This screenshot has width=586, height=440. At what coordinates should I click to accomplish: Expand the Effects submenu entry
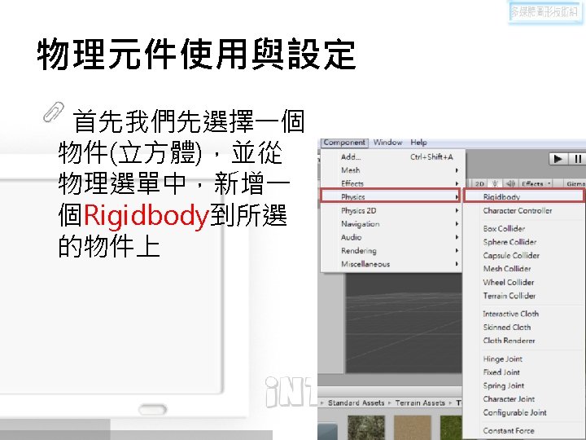pos(391,183)
